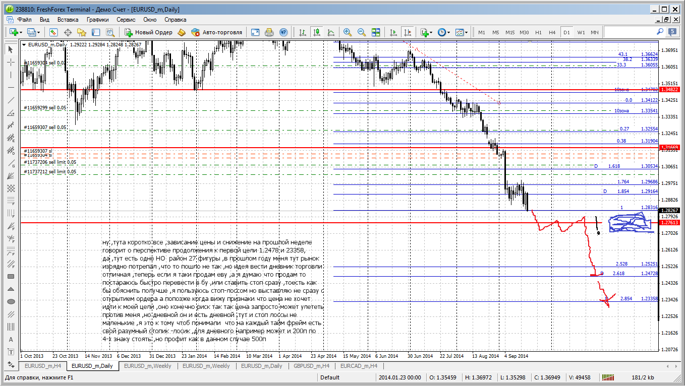Open the Сервис menu
The width and height of the screenshot is (685, 386).
tap(126, 20)
